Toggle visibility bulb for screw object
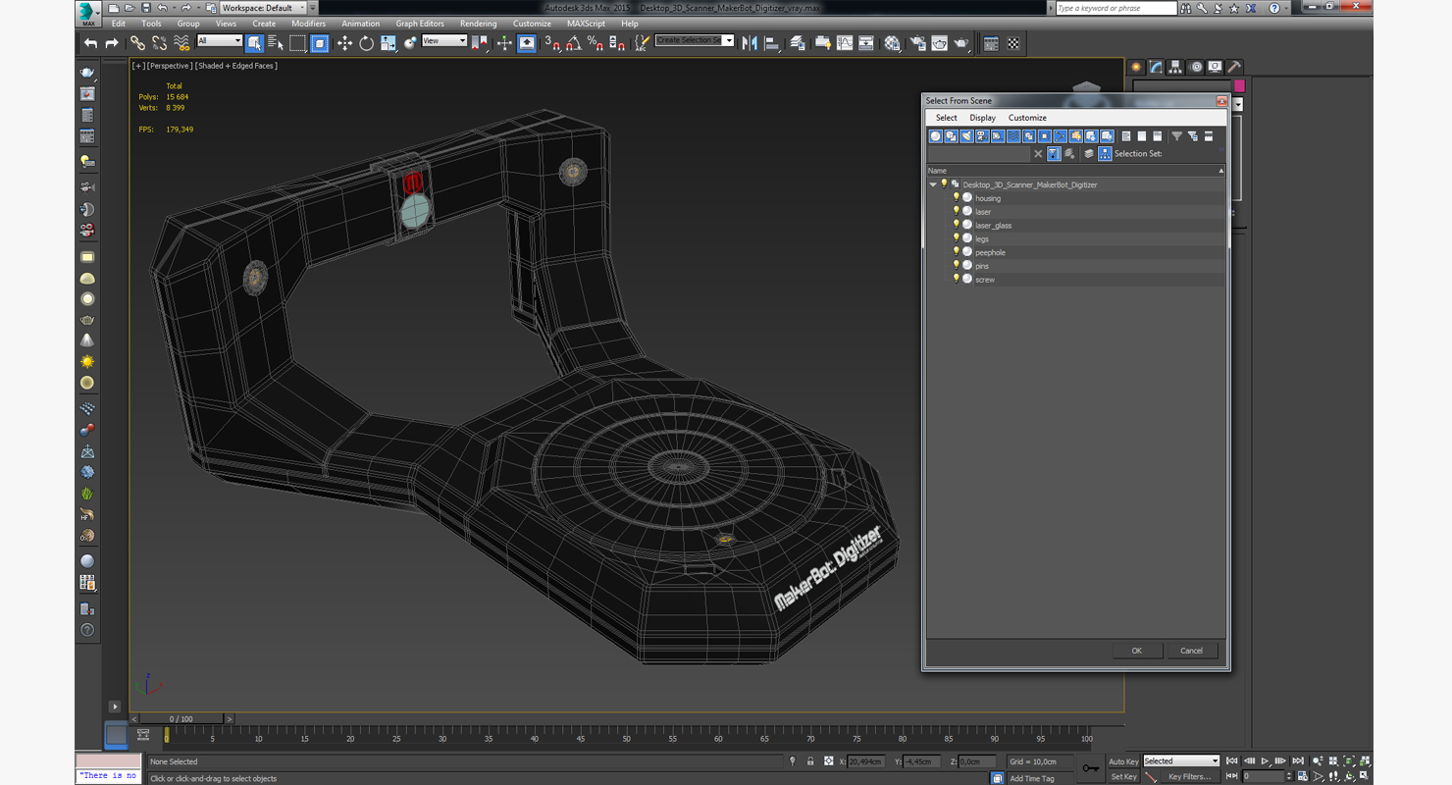The width and height of the screenshot is (1452, 785). (x=957, y=279)
